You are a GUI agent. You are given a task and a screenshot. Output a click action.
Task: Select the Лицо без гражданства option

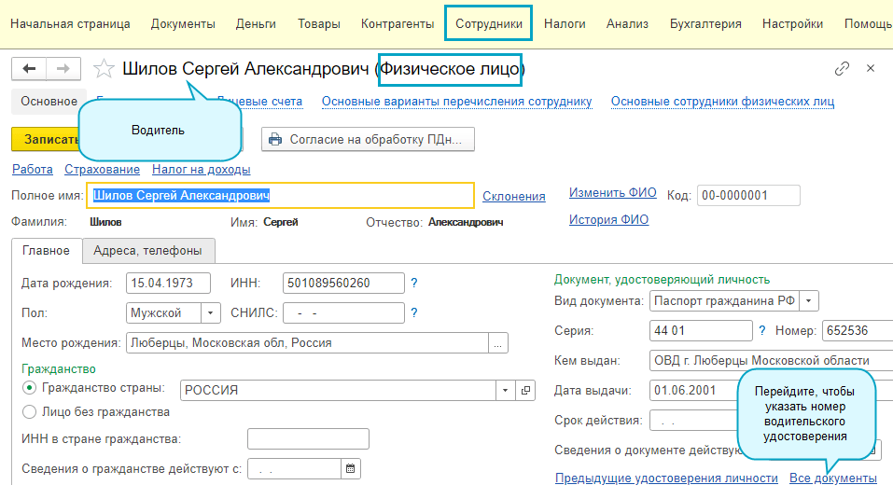[x=30, y=411]
